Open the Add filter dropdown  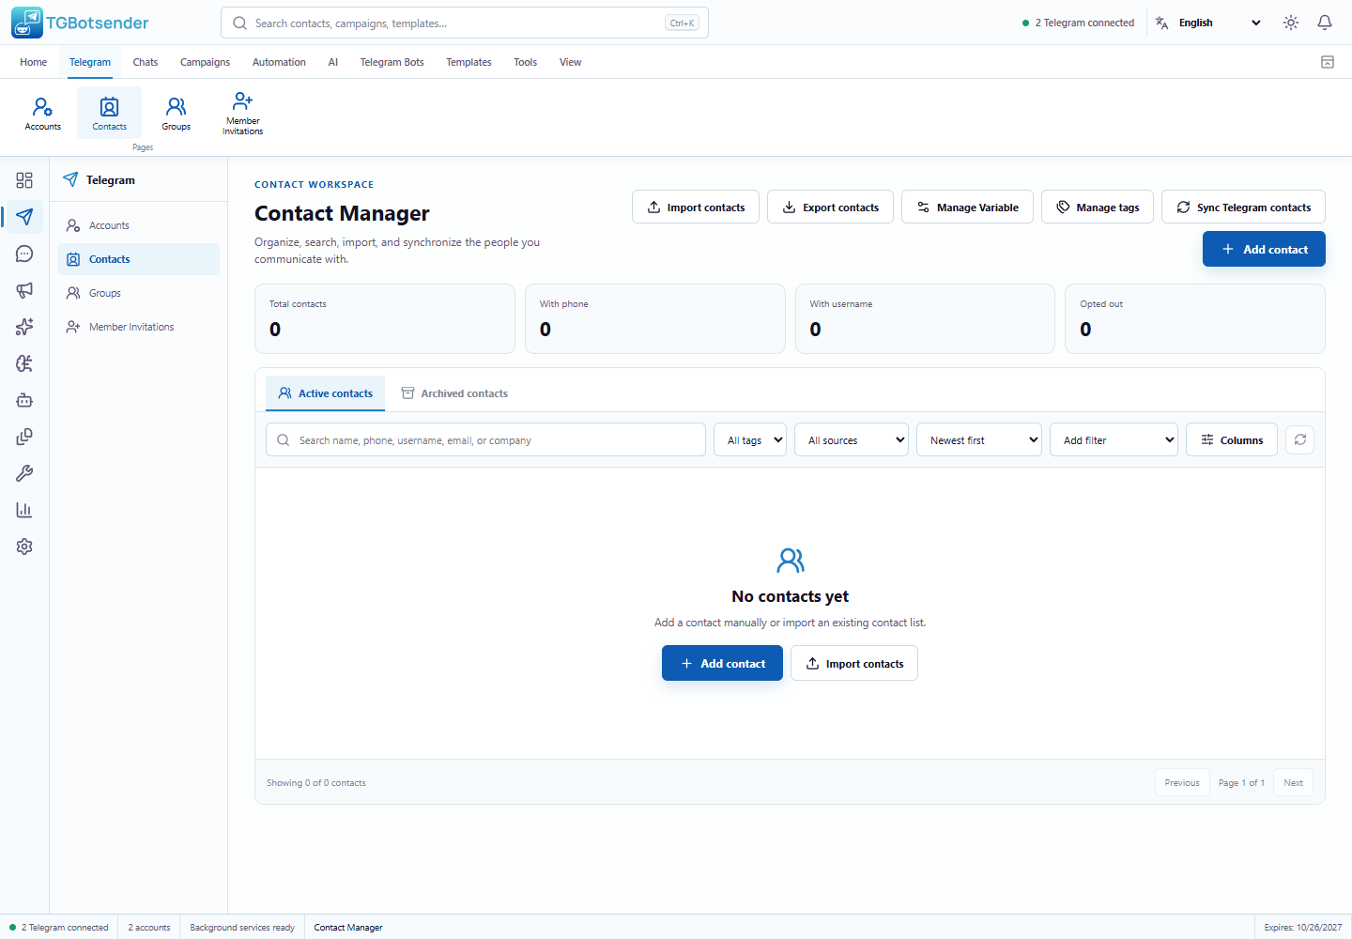(1114, 439)
